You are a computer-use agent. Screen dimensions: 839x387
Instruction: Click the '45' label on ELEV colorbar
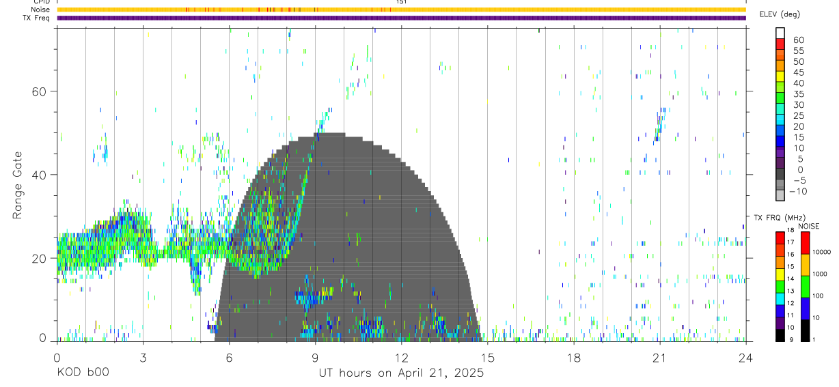click(x=797, y=72)
